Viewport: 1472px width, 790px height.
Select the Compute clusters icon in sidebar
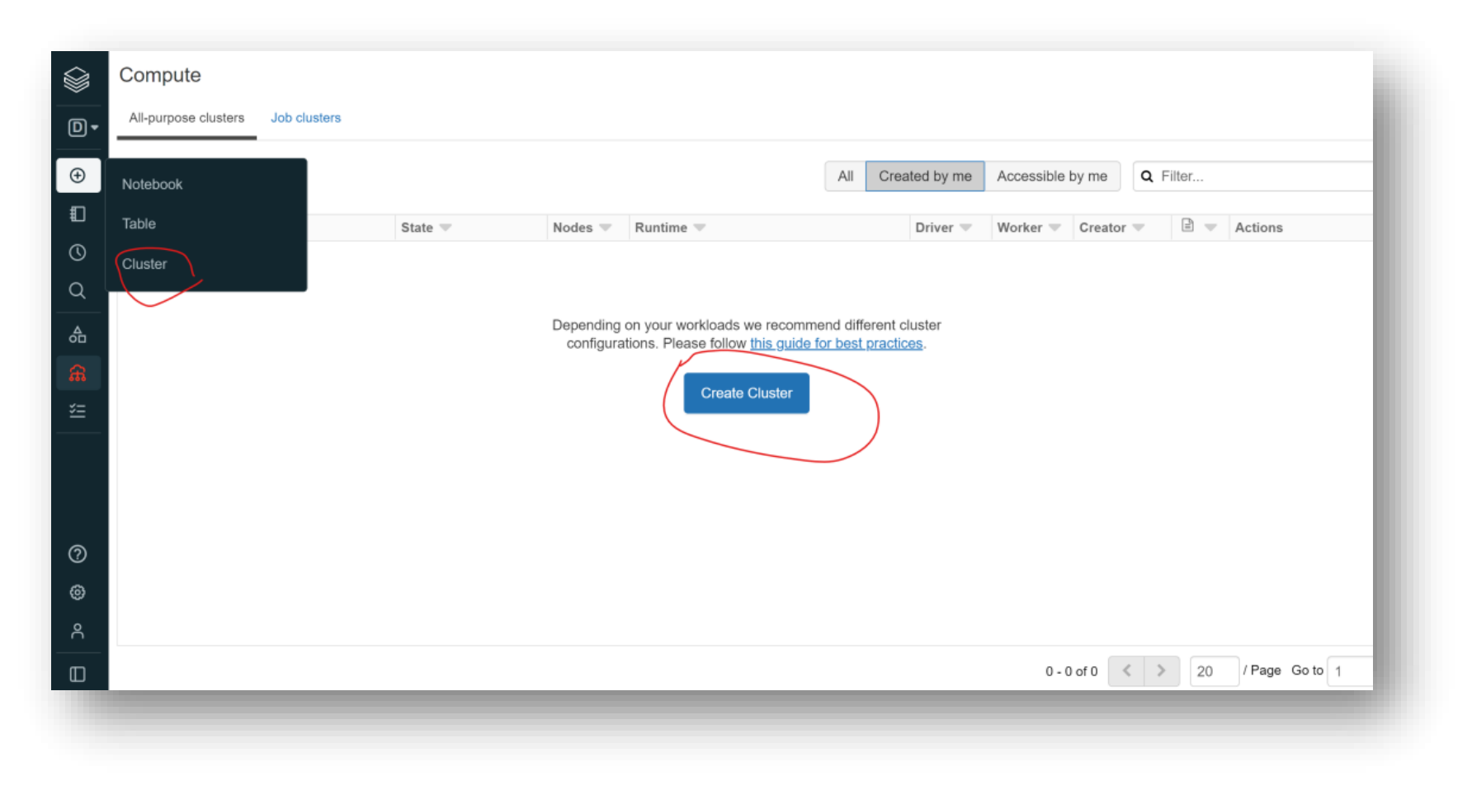(78, 374)
